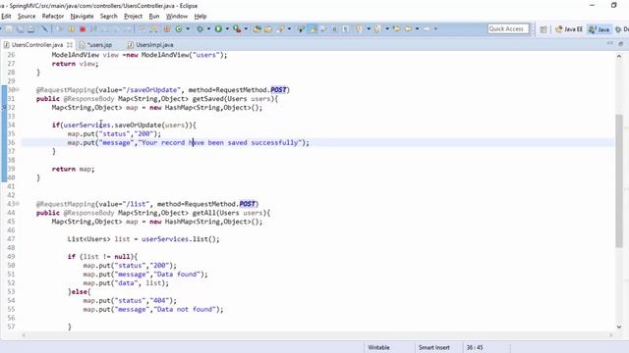
Task: Open the Edit menu
Action: click(6, 17)
